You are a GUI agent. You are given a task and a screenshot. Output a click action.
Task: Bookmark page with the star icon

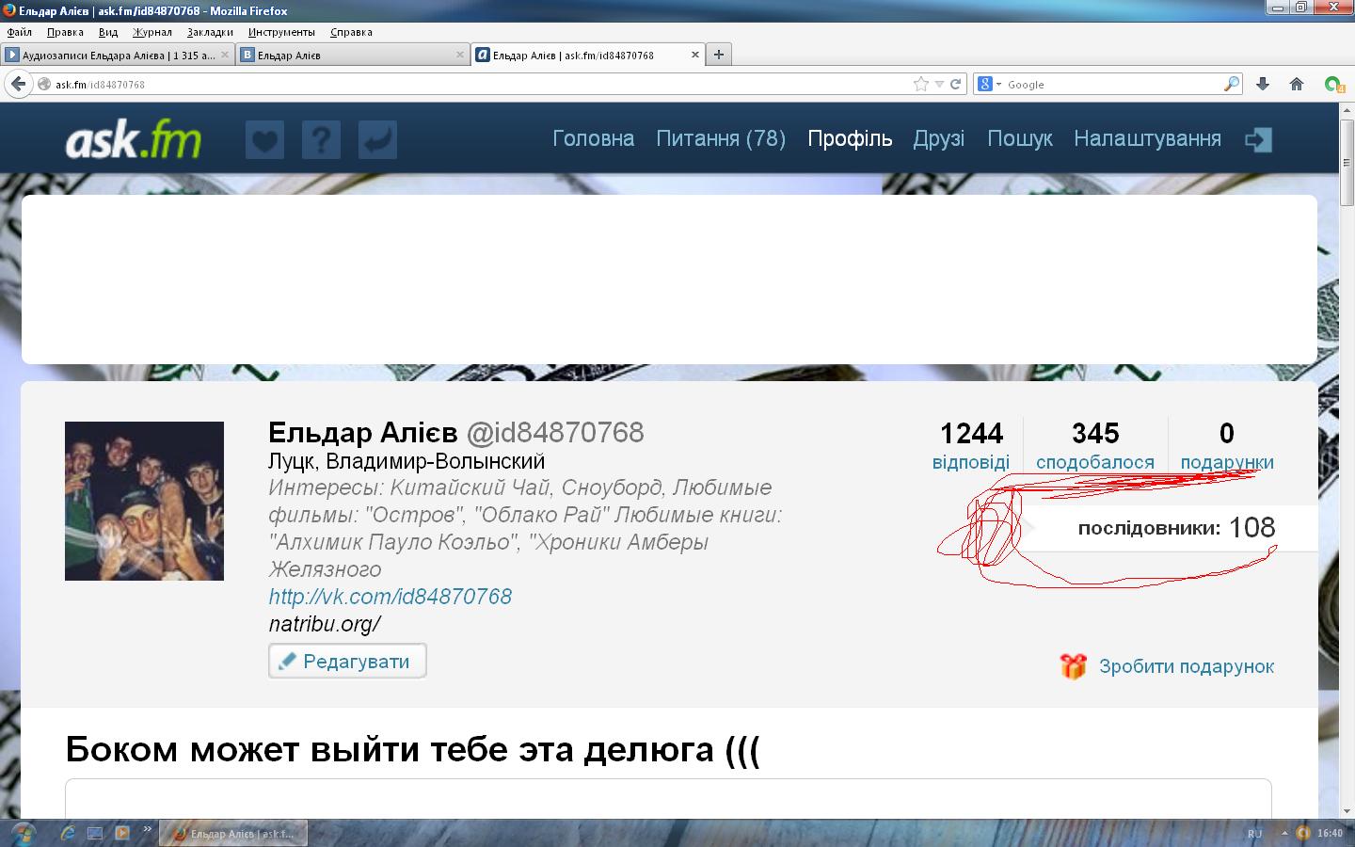[920, 84]
